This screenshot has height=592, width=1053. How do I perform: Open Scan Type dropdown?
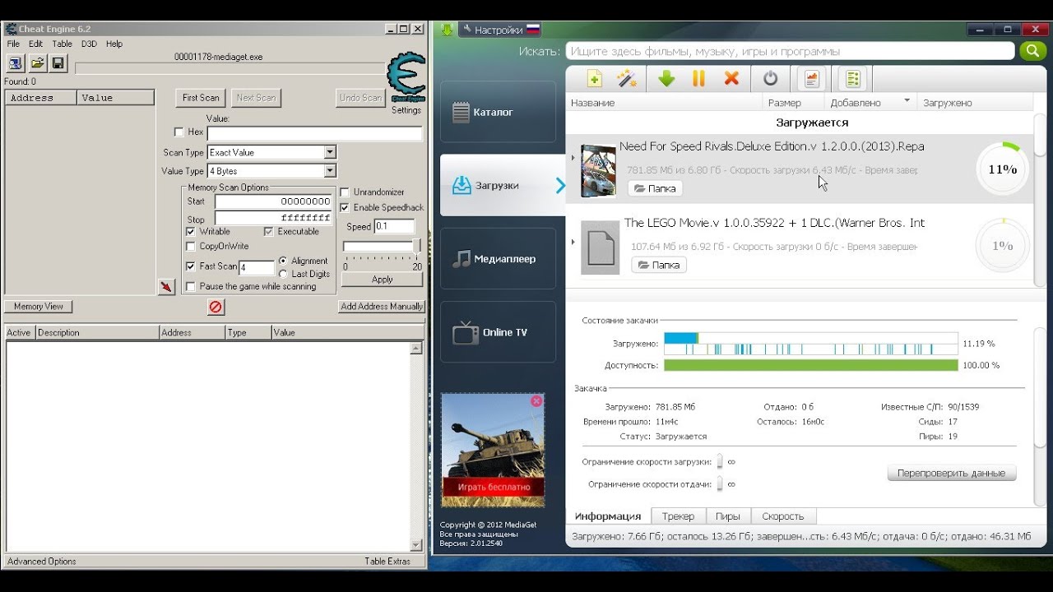click(330, 153)
